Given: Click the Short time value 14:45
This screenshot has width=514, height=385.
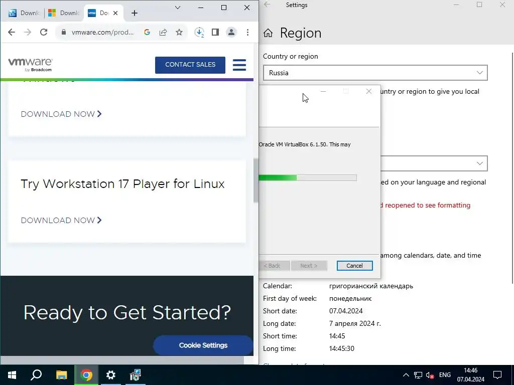Looking at the screenshot, I should [337, 336].
